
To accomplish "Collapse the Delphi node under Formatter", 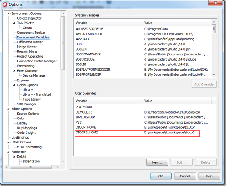I will [x=14, y=156].
